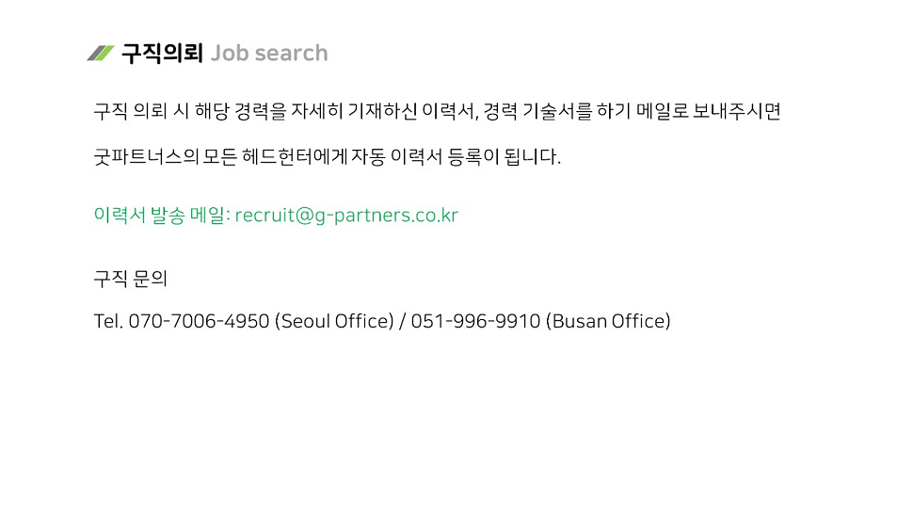The height and width of the screenshot is (513, 913).
Task: Click the Busan Office phone number 051-996-9910
Action: [x=475, y=321]
